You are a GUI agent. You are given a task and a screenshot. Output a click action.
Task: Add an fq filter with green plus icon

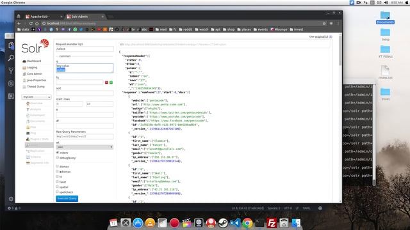click(x=111, y=82)
